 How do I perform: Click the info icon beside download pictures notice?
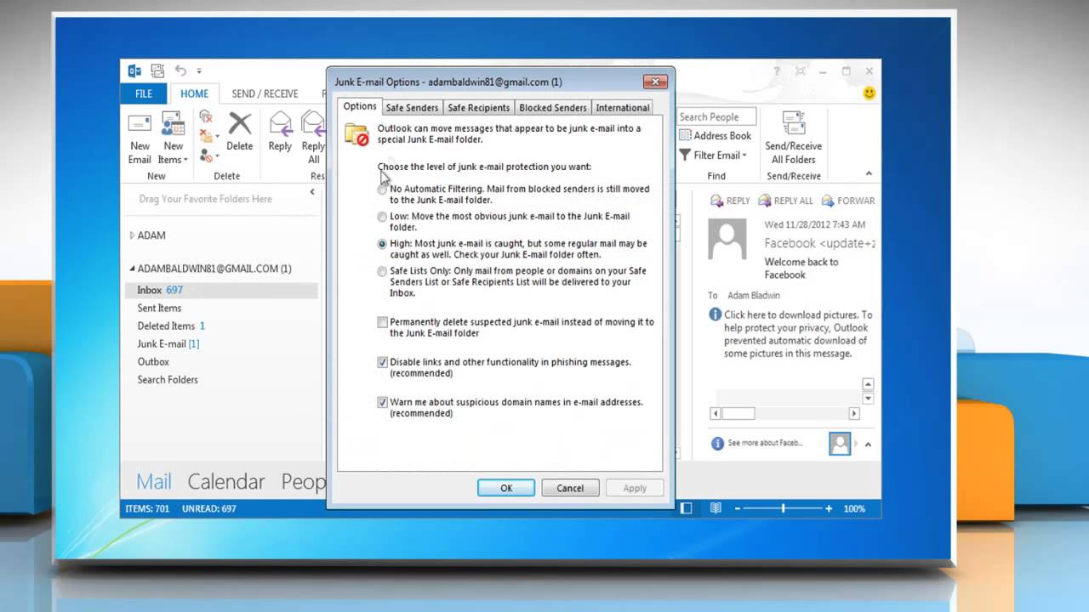click(x=716, y=314)
